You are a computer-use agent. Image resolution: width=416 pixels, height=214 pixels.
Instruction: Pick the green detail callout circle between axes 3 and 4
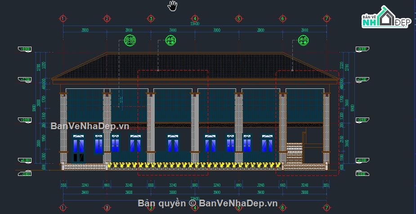[170, 40]
